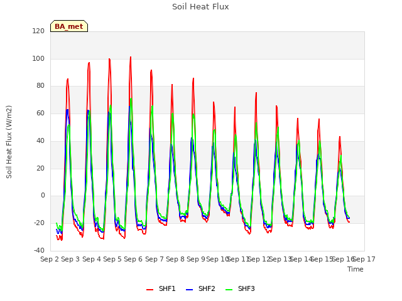Click the green SHF3 legend line swatch
Image resolution: width=402 pixels, height=301 pixels.
229,290
